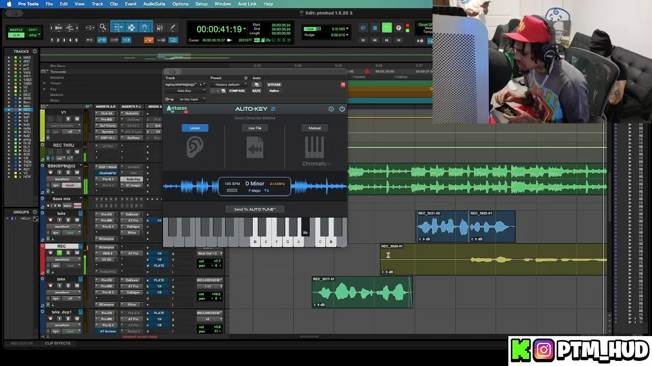This screenshot has height=366, width=652.
Task: Click the transport Play button
Action: (387, 28)
